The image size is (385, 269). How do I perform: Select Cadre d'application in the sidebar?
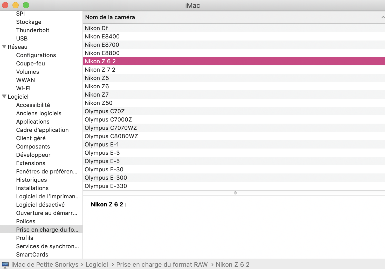click(43, 130)
